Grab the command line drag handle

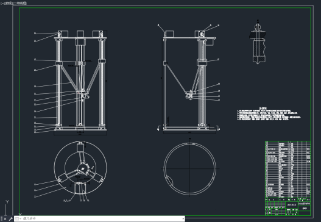(2, 219)
